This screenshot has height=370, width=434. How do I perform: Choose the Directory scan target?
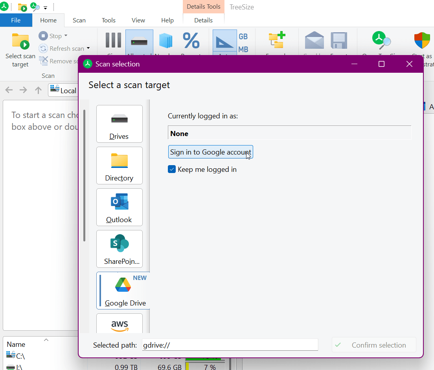[119, 165]
